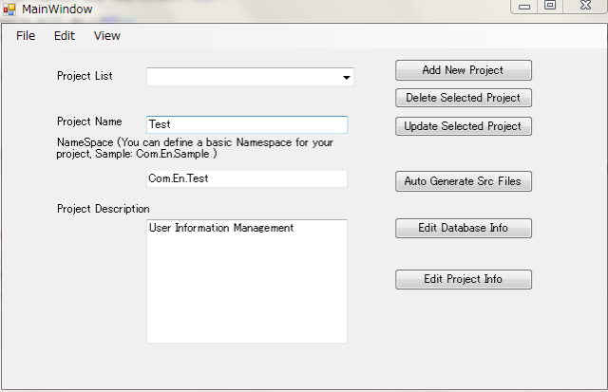Minimize the MainWindow window
The height and width of the screenshot is (392, 608).
(x=524, y=7)
